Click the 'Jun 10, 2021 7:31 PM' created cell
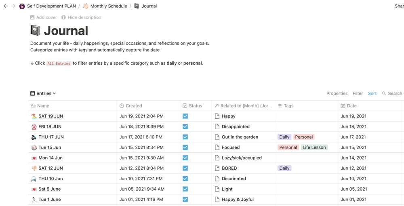 148,179
